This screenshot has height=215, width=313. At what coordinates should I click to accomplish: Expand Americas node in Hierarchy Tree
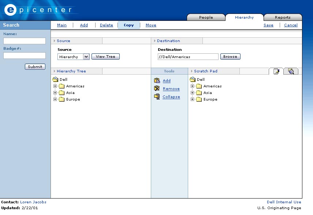(x=55, y=86)
